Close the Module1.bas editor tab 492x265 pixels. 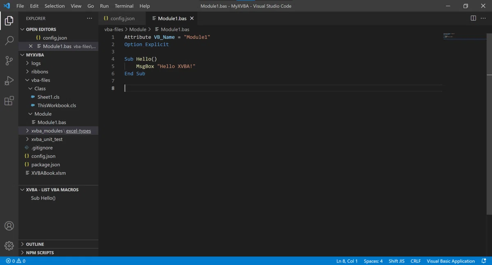coord(192,18)
